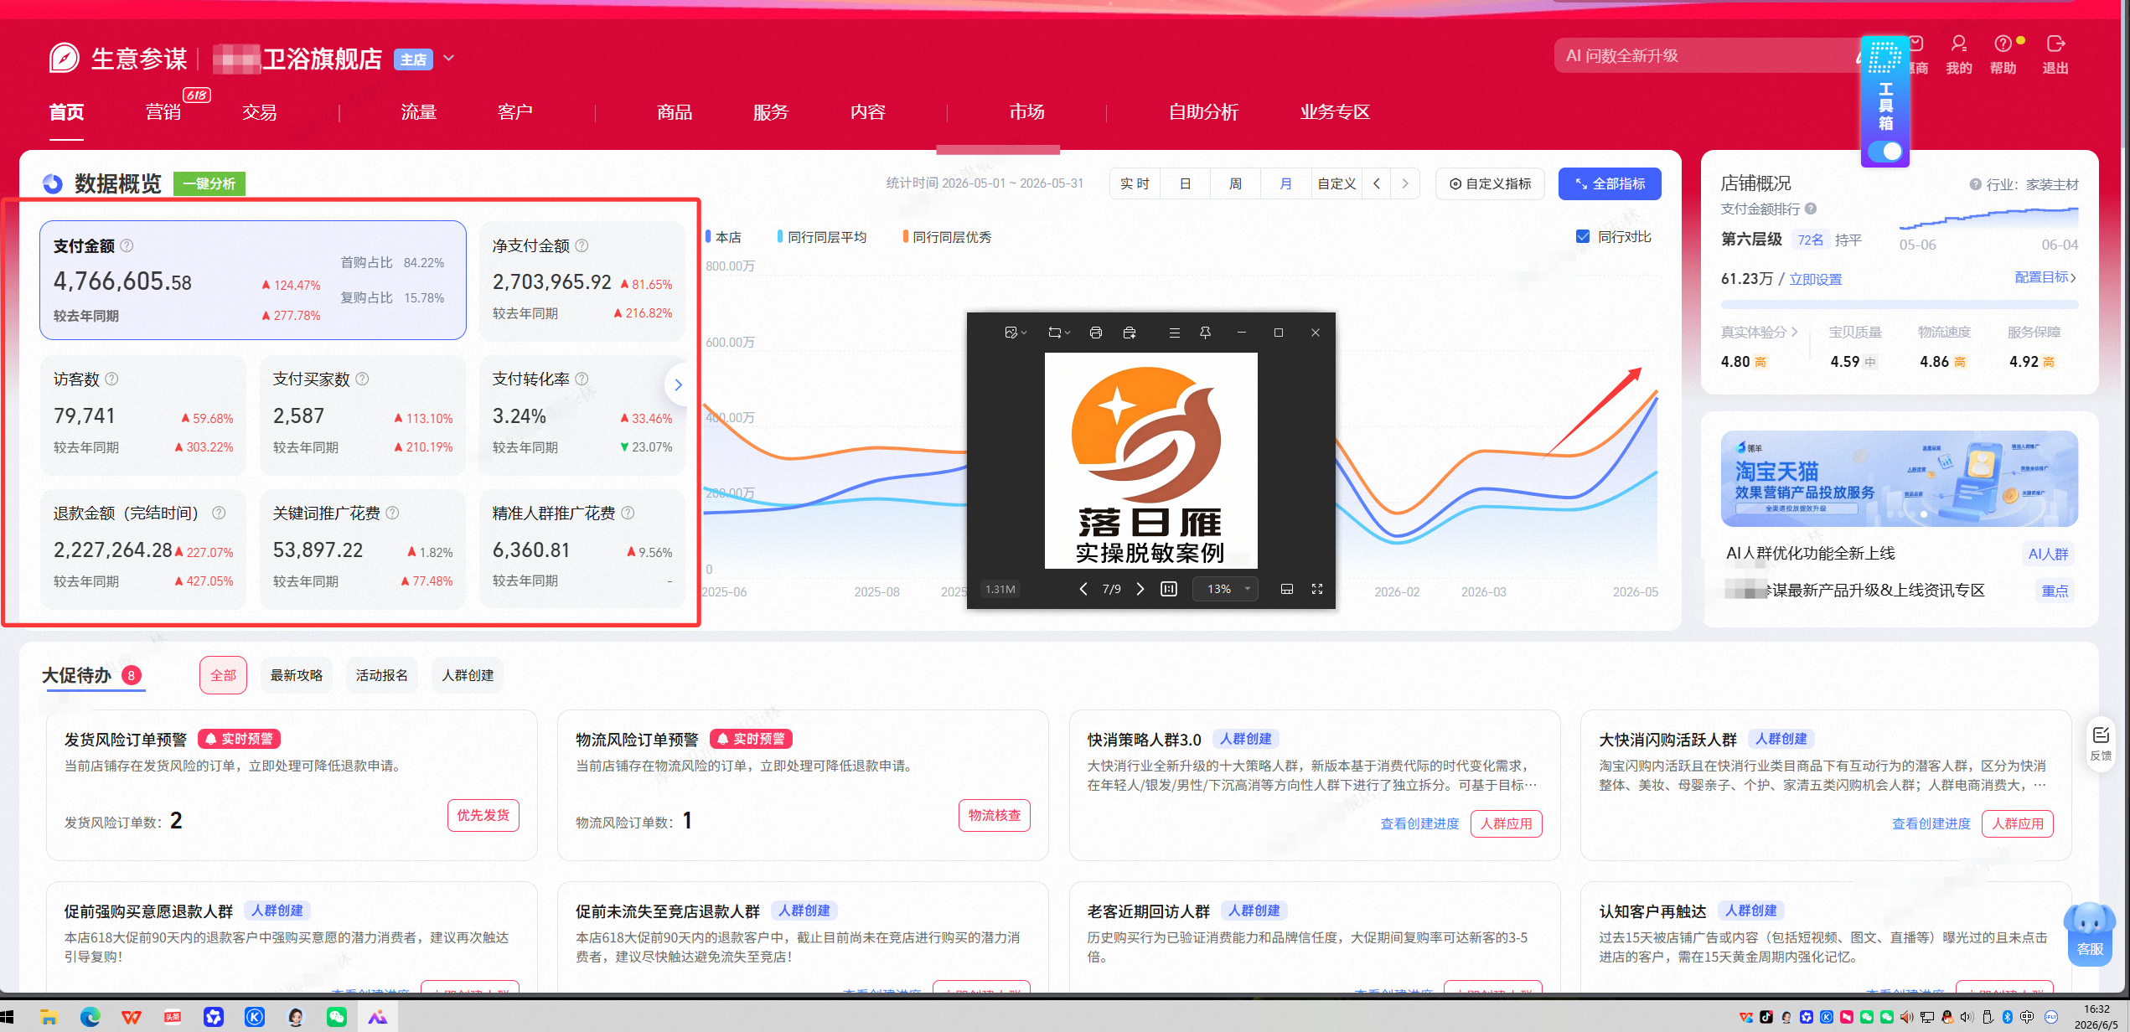Open the 市场 navigation tab
This screenshot has width=2130, height=1032.
1026,112
